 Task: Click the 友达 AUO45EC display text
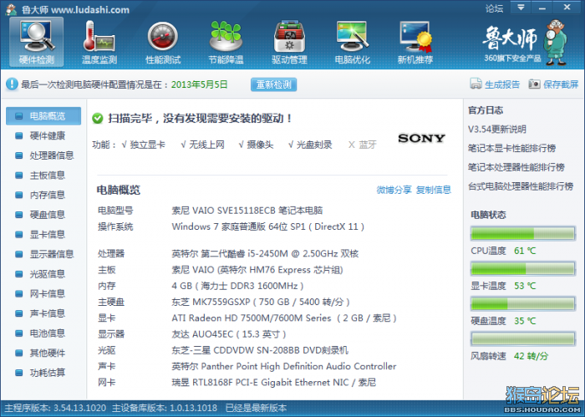229,334
